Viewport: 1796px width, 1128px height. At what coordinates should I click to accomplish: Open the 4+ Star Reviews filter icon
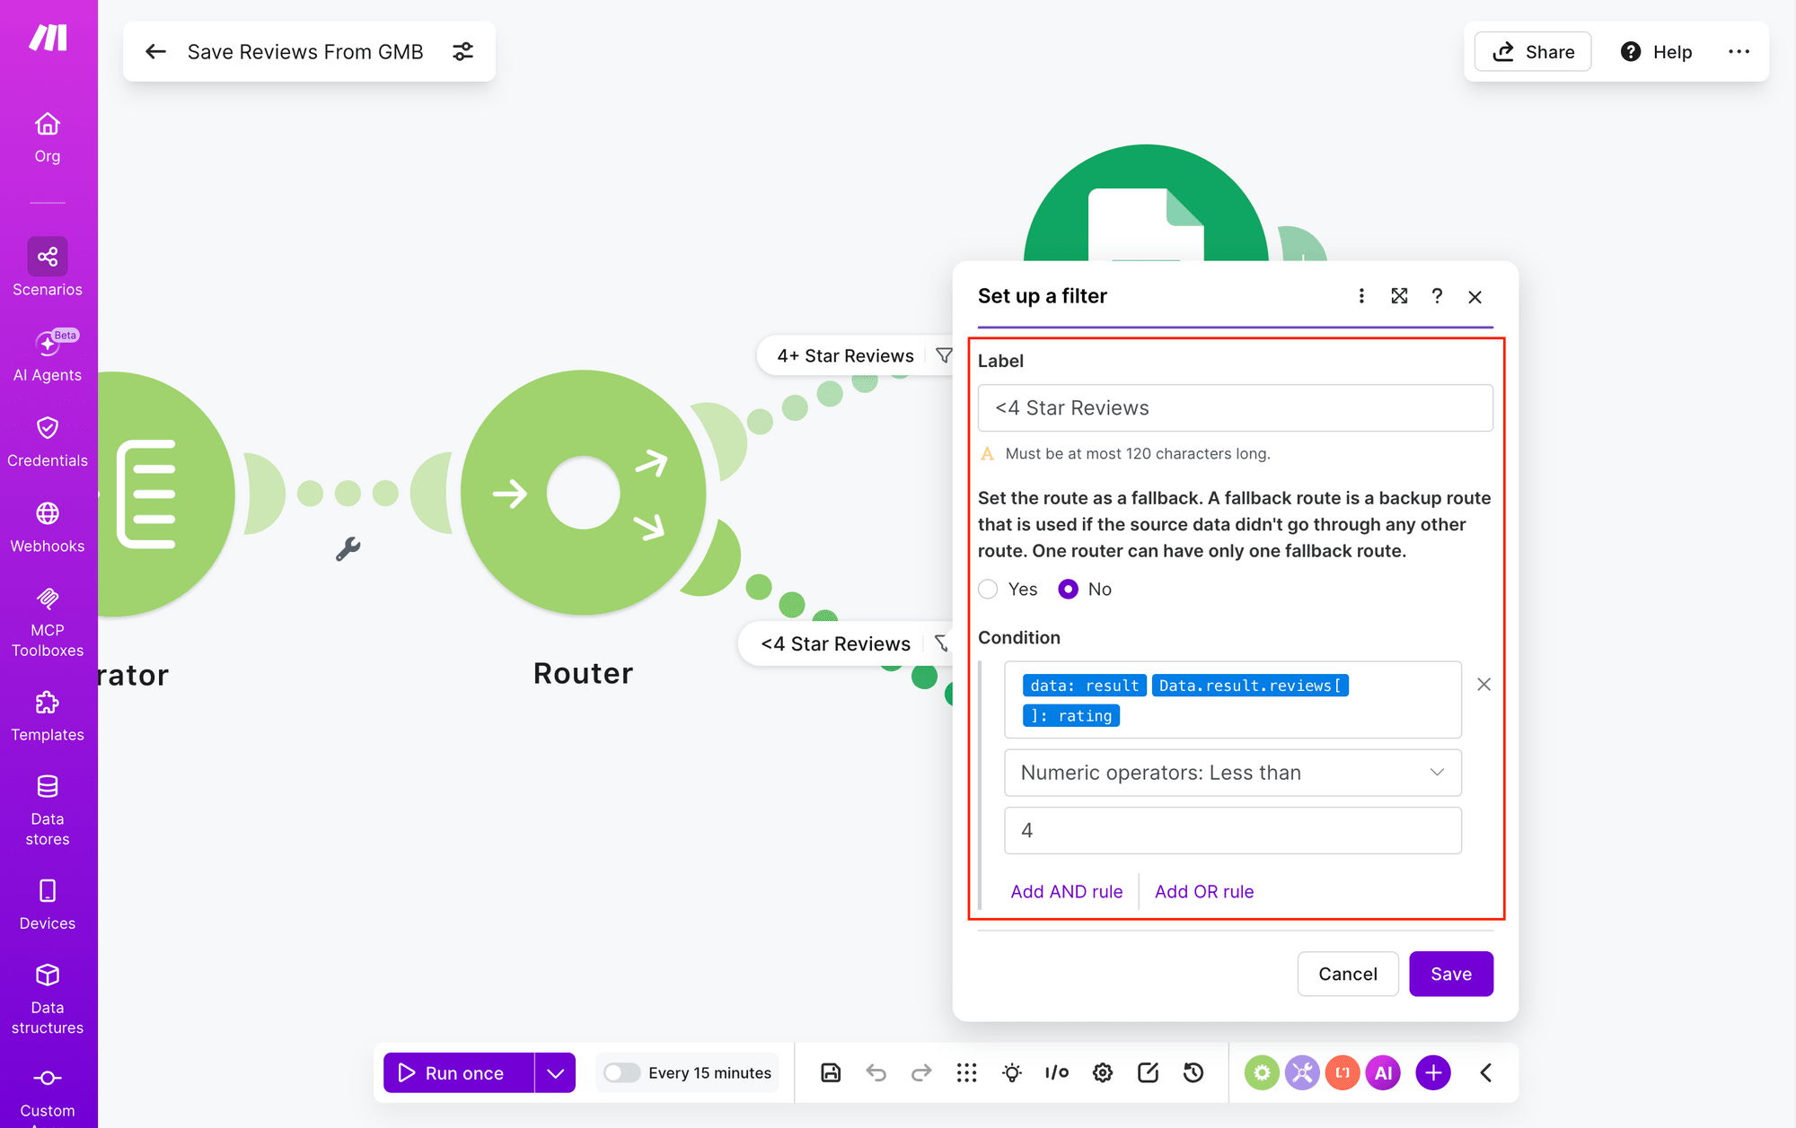pos(944,356)
